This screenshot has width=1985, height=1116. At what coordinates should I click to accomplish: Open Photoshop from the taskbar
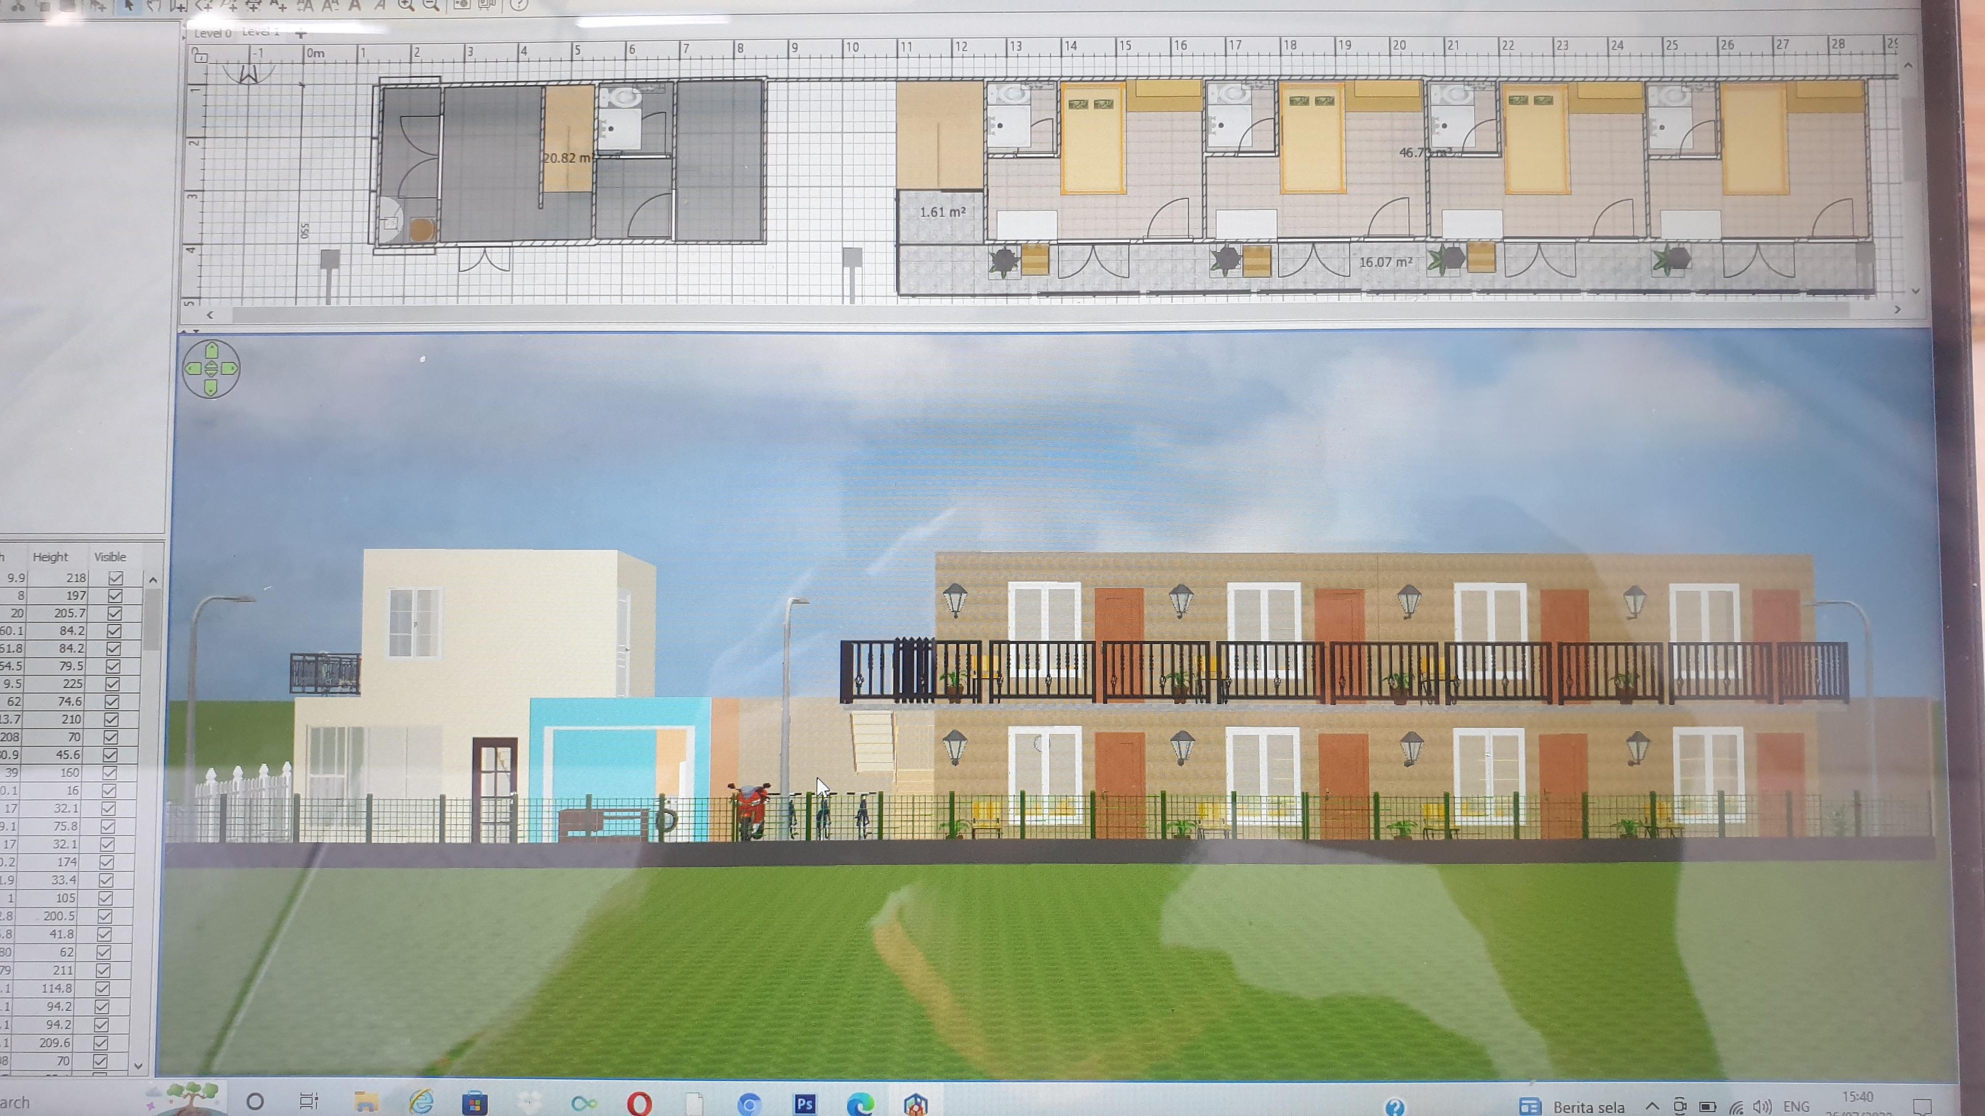coord(804,1104)
